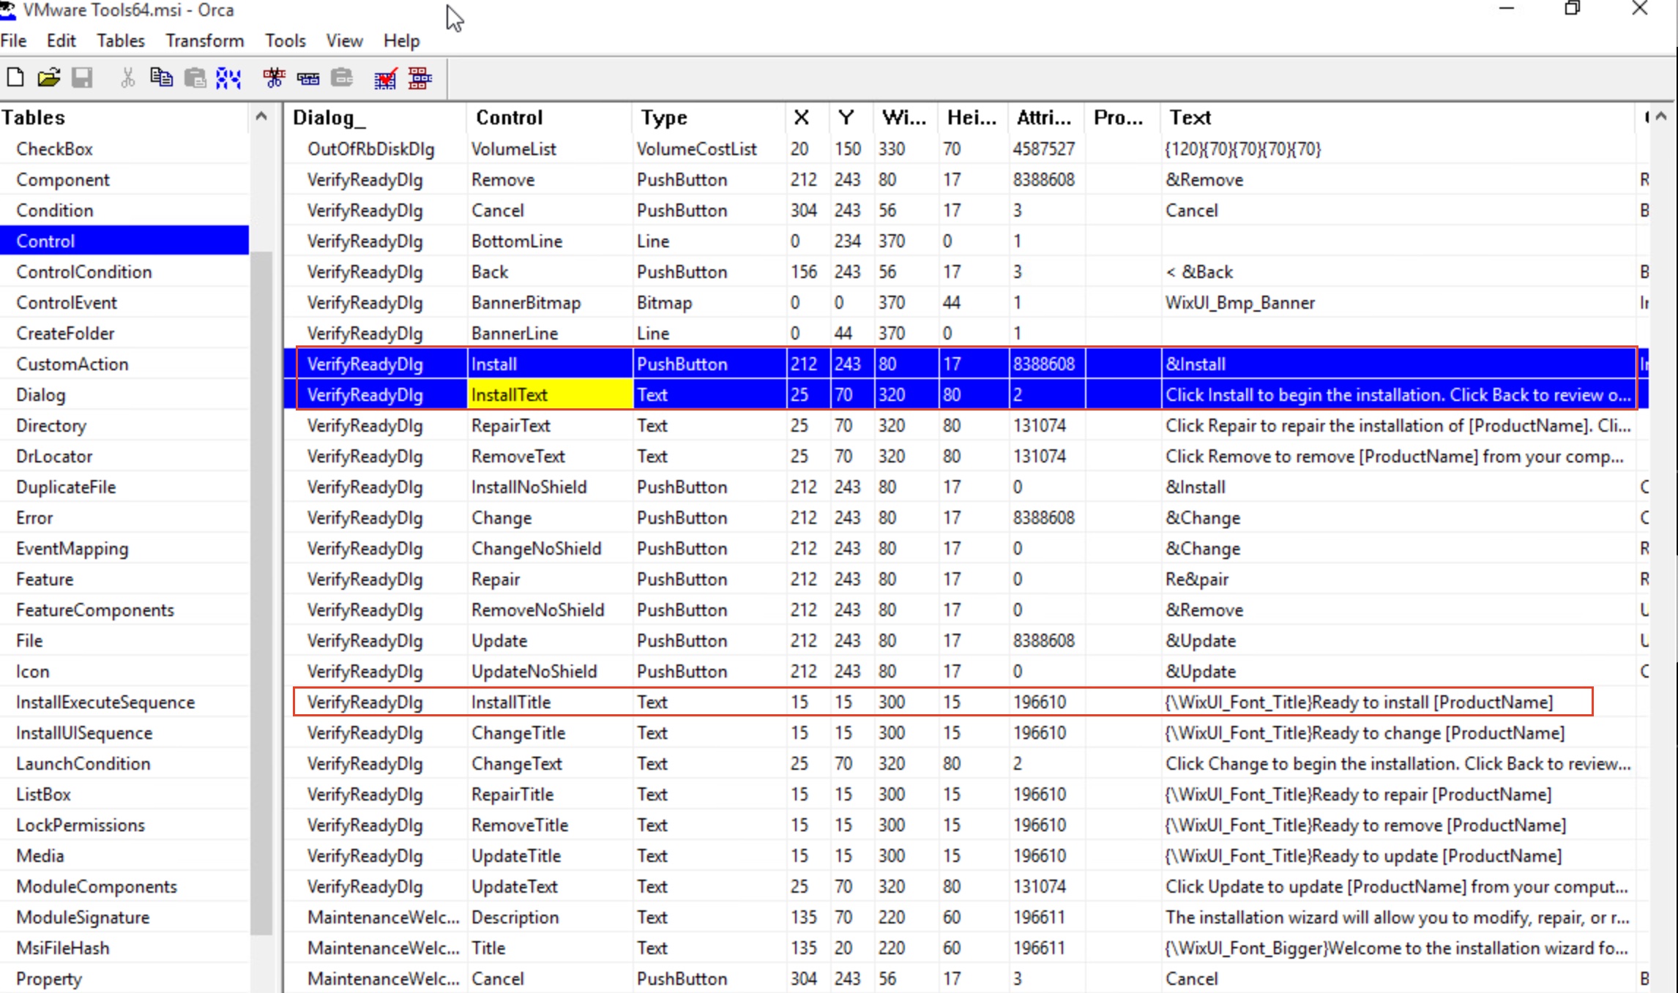
Task: Select the highlighted InstallText row
Action: point(549,394)
